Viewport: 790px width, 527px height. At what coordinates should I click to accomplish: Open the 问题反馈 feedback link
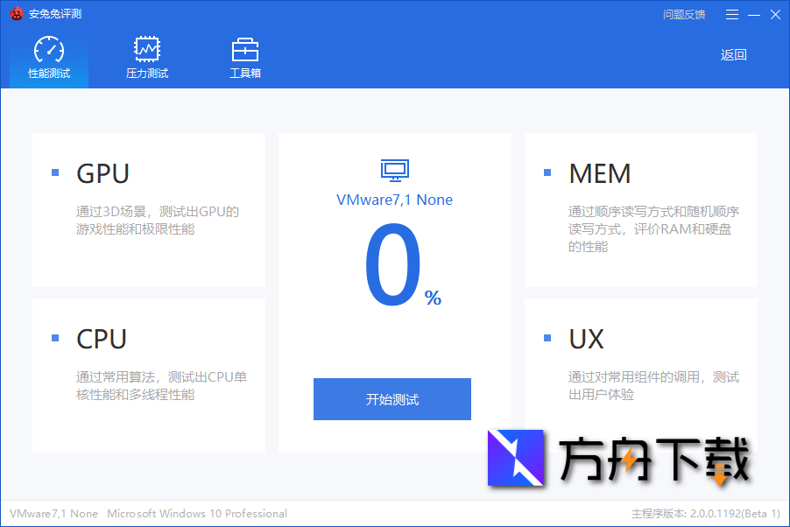click(684, 14)
